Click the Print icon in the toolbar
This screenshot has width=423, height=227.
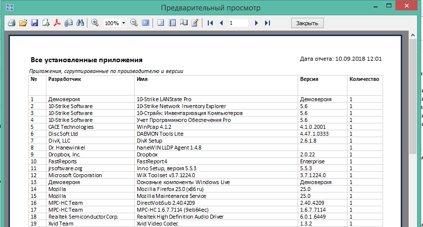[x=12, y=23]
